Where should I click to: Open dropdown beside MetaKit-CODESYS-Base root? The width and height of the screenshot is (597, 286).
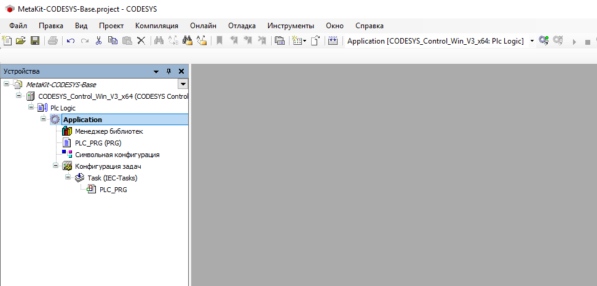coord(183,84)
